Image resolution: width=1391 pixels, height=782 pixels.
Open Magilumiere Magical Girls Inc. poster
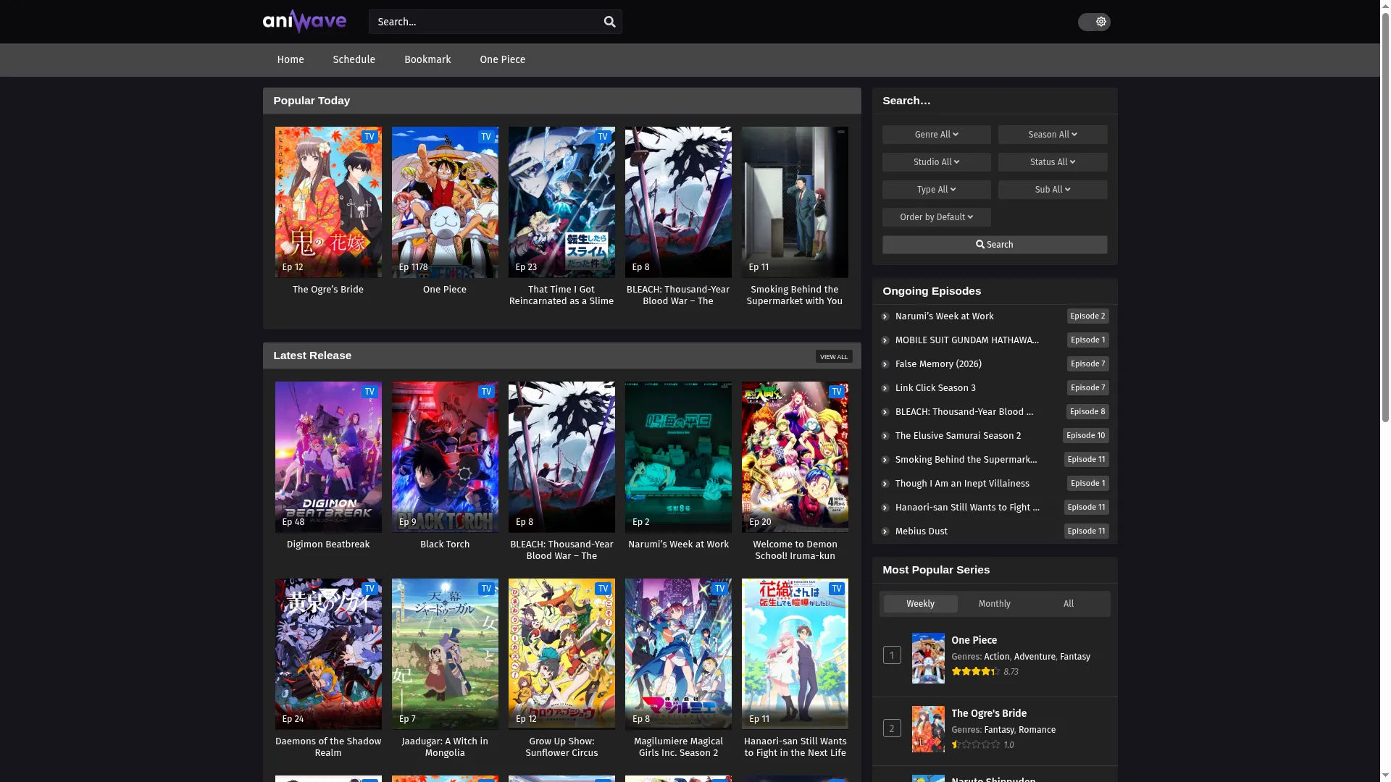678,654
